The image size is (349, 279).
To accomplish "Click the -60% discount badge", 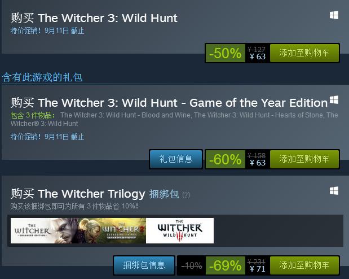I will click(x=226, y=159).
